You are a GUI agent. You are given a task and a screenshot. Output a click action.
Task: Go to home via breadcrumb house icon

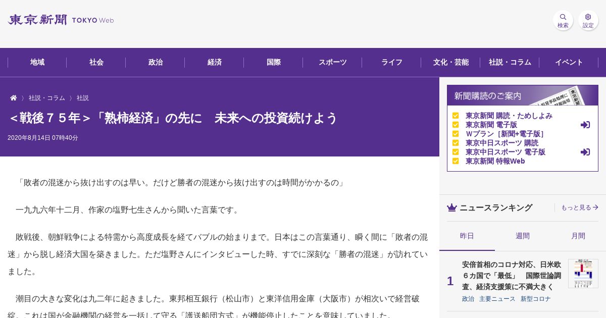click(x=14, y=98)
